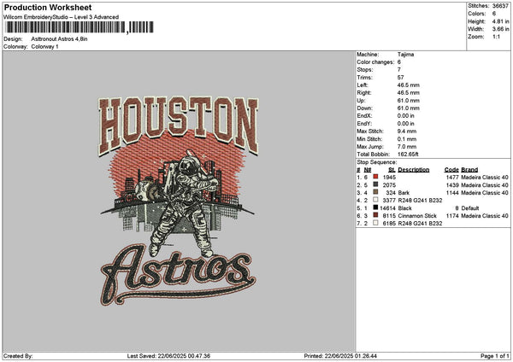
Task: Click the Height value 4.81 in
Action: pos(500,21)
